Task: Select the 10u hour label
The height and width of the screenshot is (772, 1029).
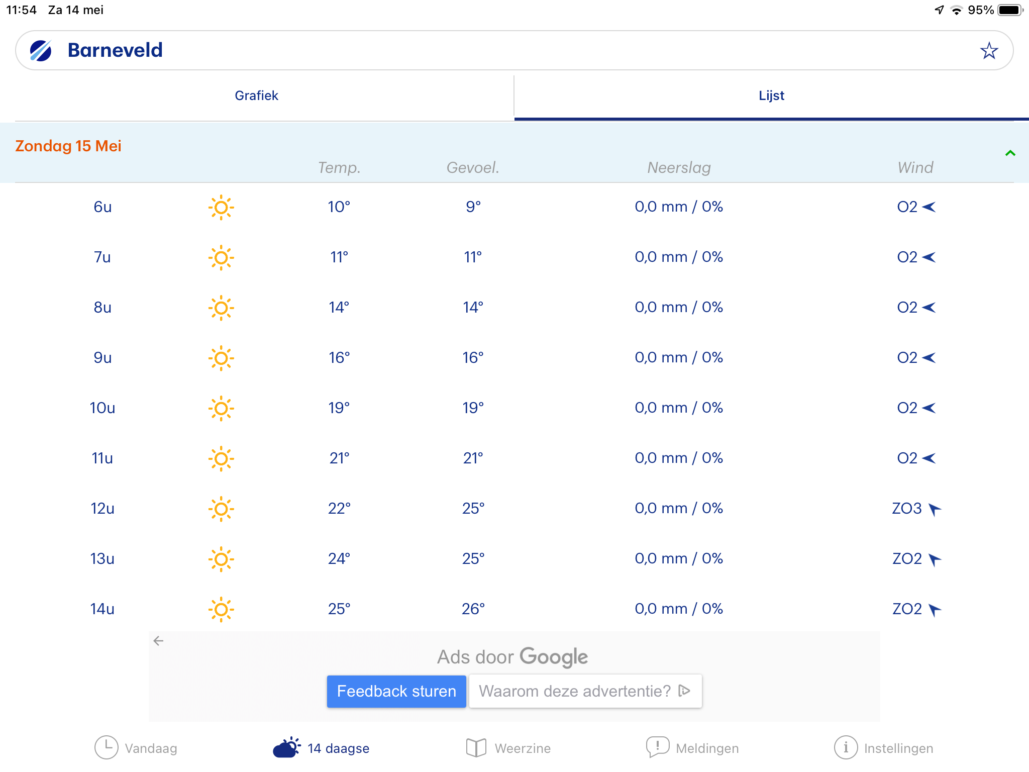Action: pos(102,408)
